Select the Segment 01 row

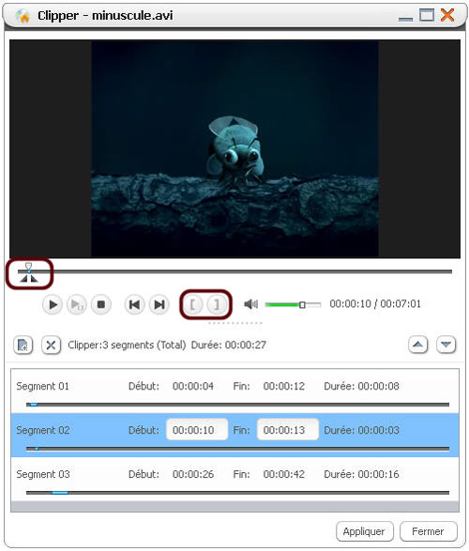pos(234,391)
